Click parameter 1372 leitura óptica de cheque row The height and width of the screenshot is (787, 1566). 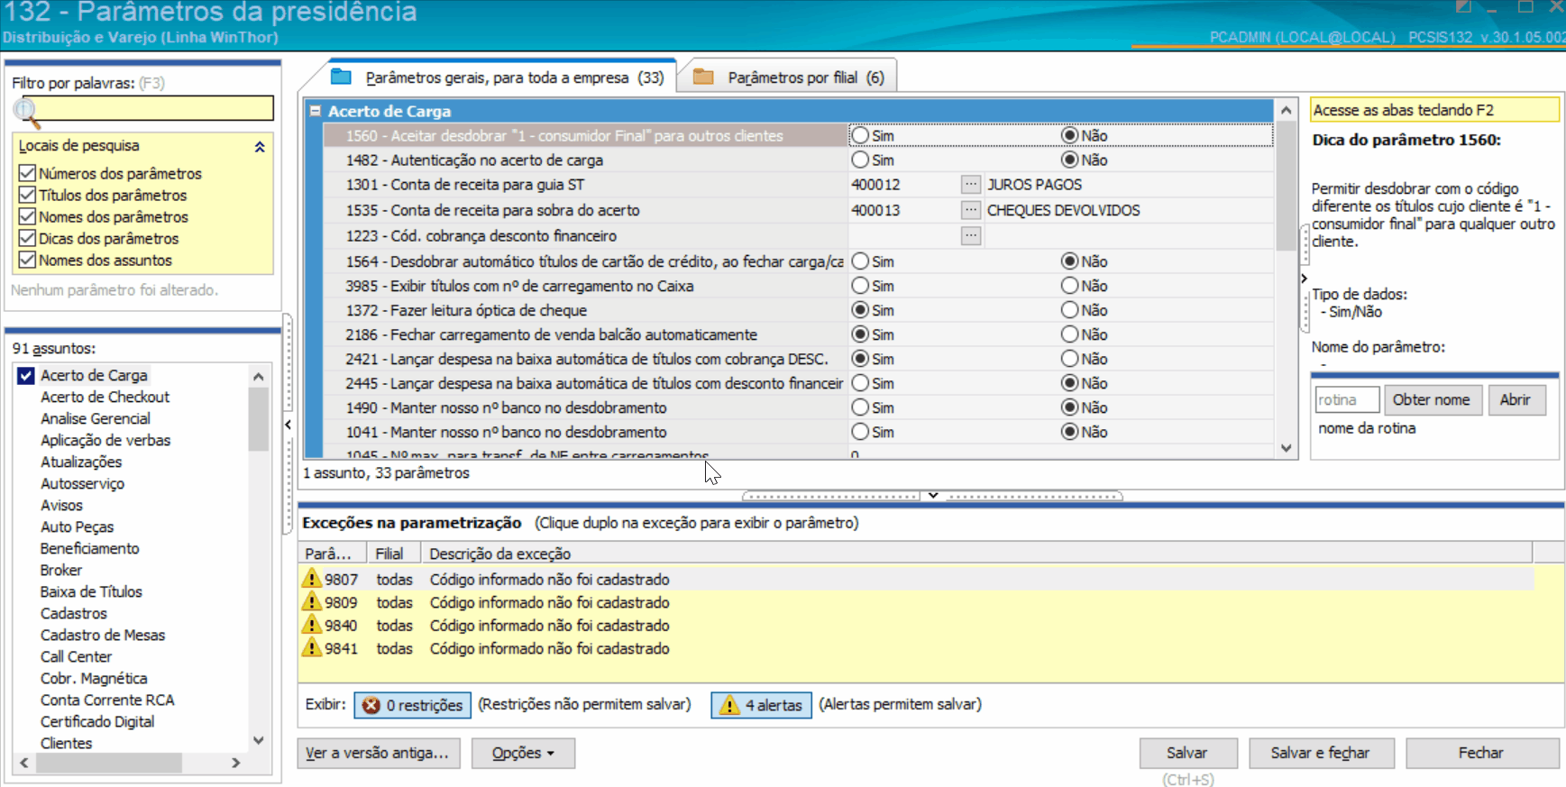[586, 310]
